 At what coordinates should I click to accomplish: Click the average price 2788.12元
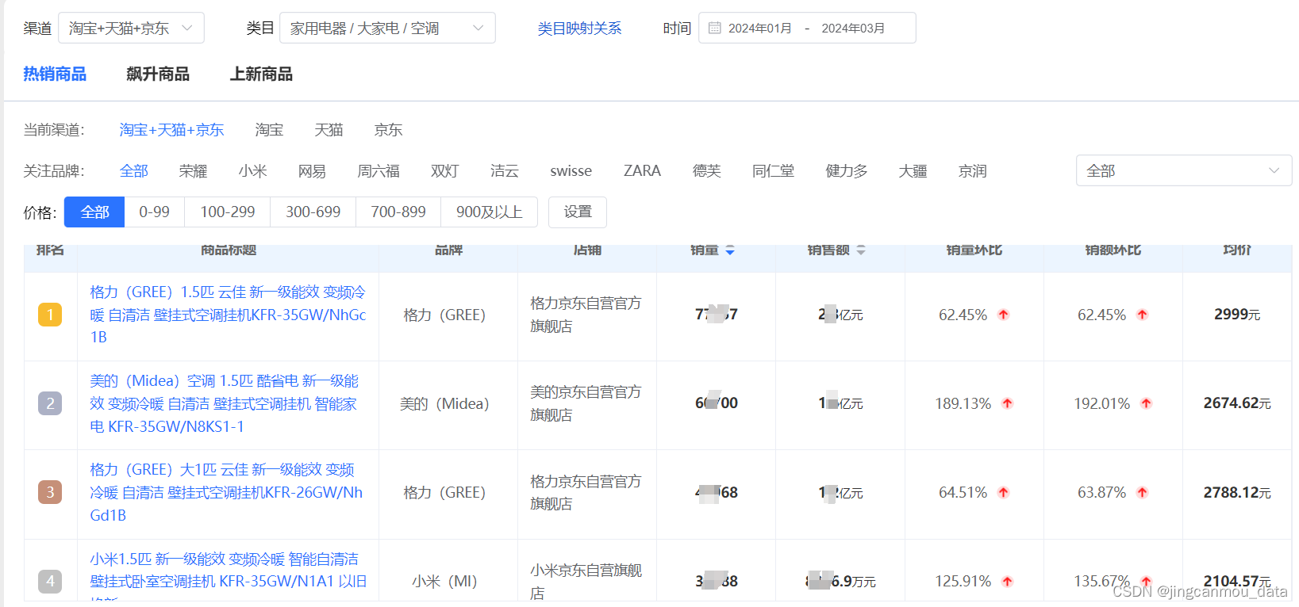click(1237, 492)
